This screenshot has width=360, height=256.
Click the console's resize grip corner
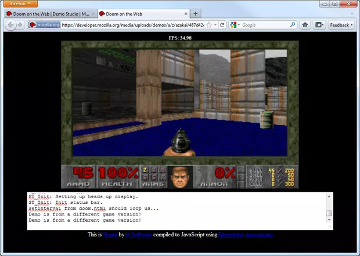click(330, 227)
